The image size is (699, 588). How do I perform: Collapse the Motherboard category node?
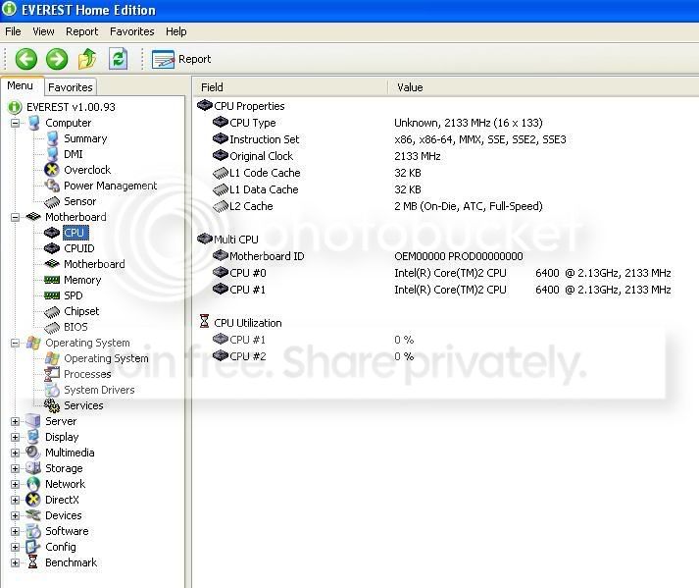[x=15, y=217]
